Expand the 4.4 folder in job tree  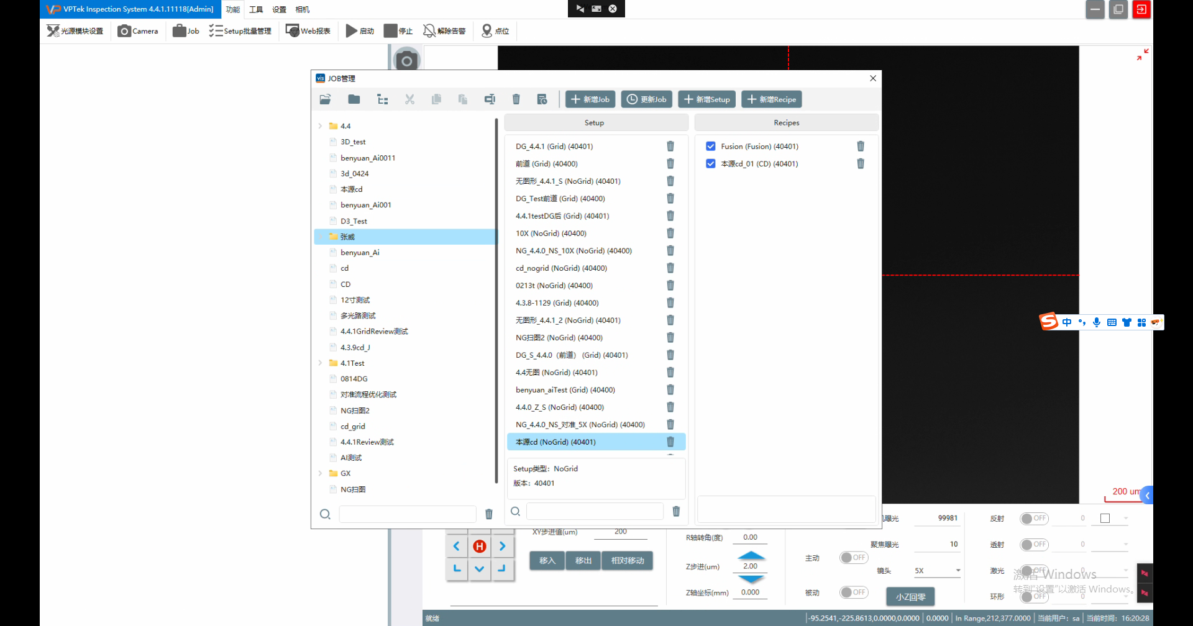320,126
